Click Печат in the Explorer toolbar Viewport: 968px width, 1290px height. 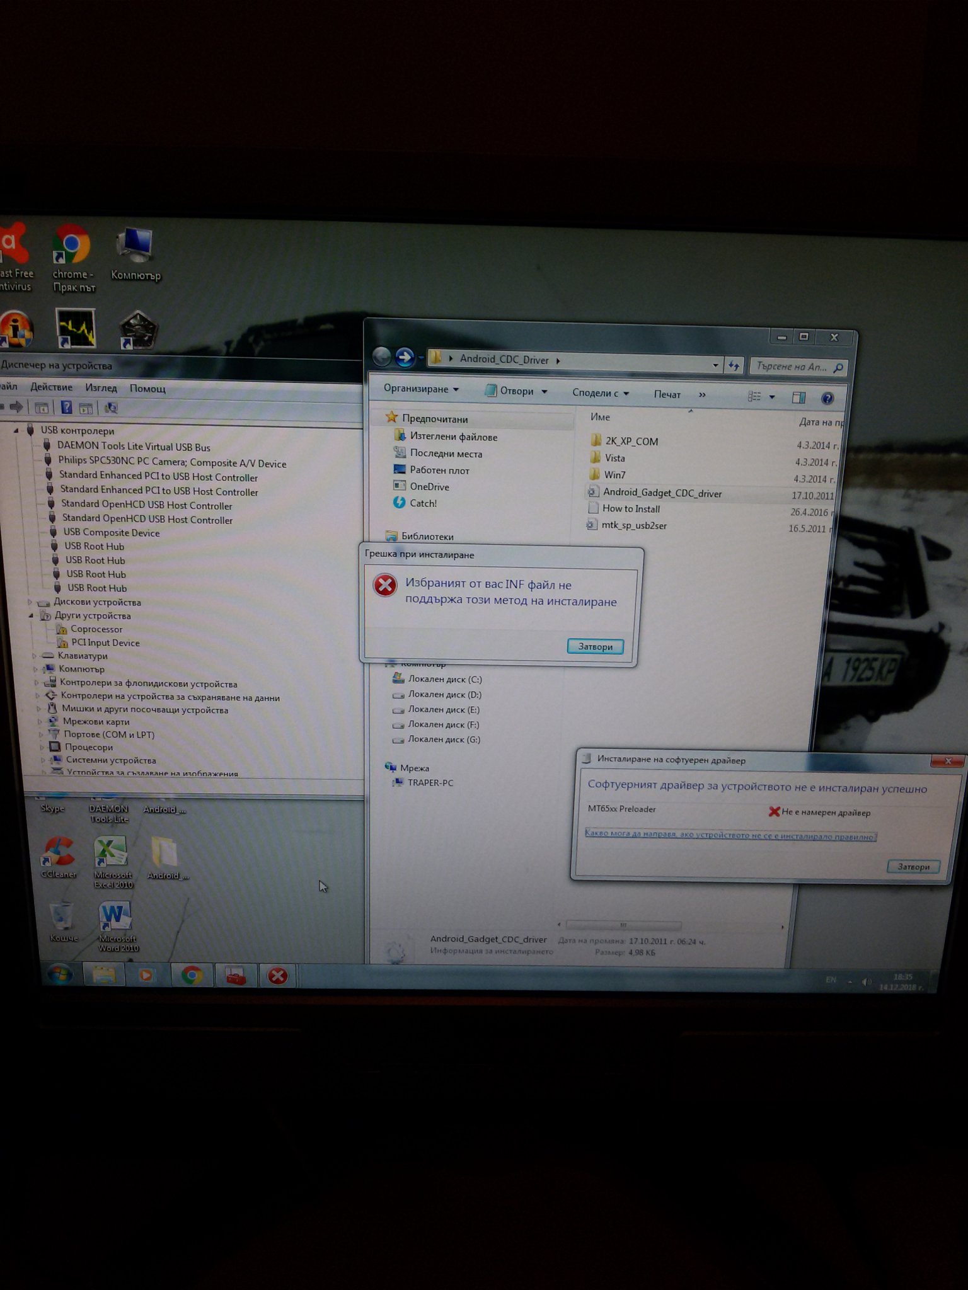click(667, 394)
